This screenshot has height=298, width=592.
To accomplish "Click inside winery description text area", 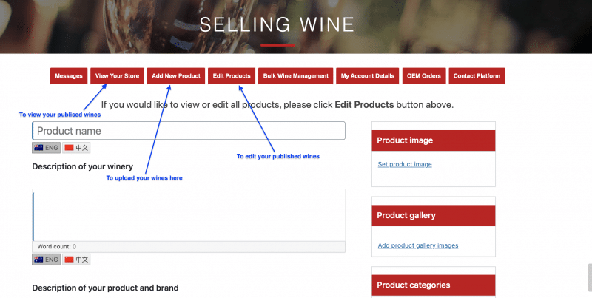I will point(189,217).
